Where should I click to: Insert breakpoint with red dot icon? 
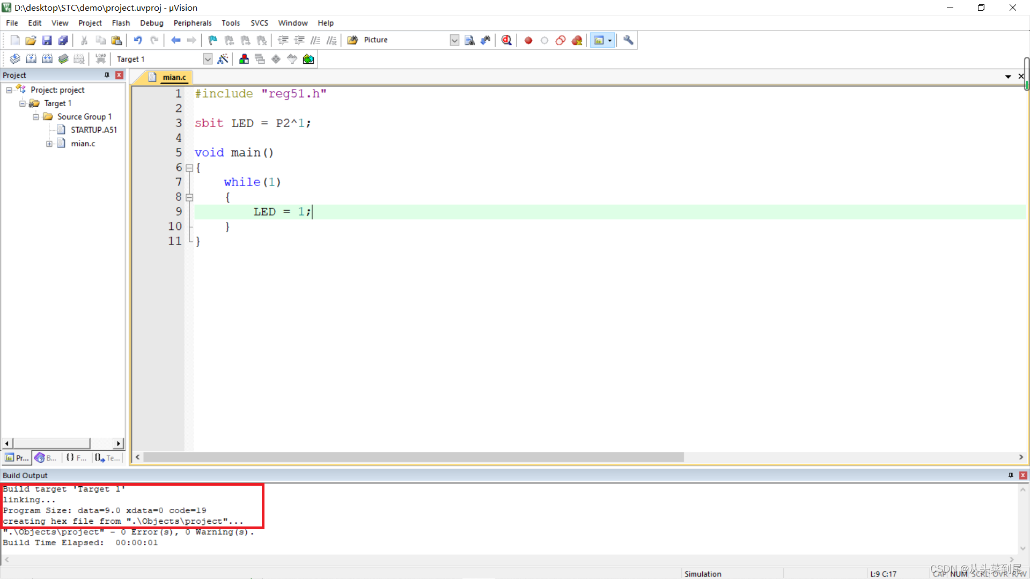pos(528,40)
